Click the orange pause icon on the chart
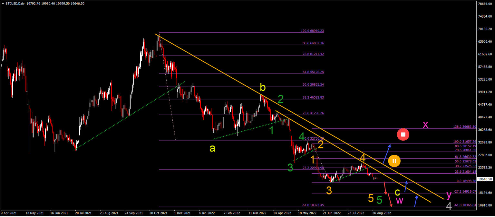 pos(394,161)
